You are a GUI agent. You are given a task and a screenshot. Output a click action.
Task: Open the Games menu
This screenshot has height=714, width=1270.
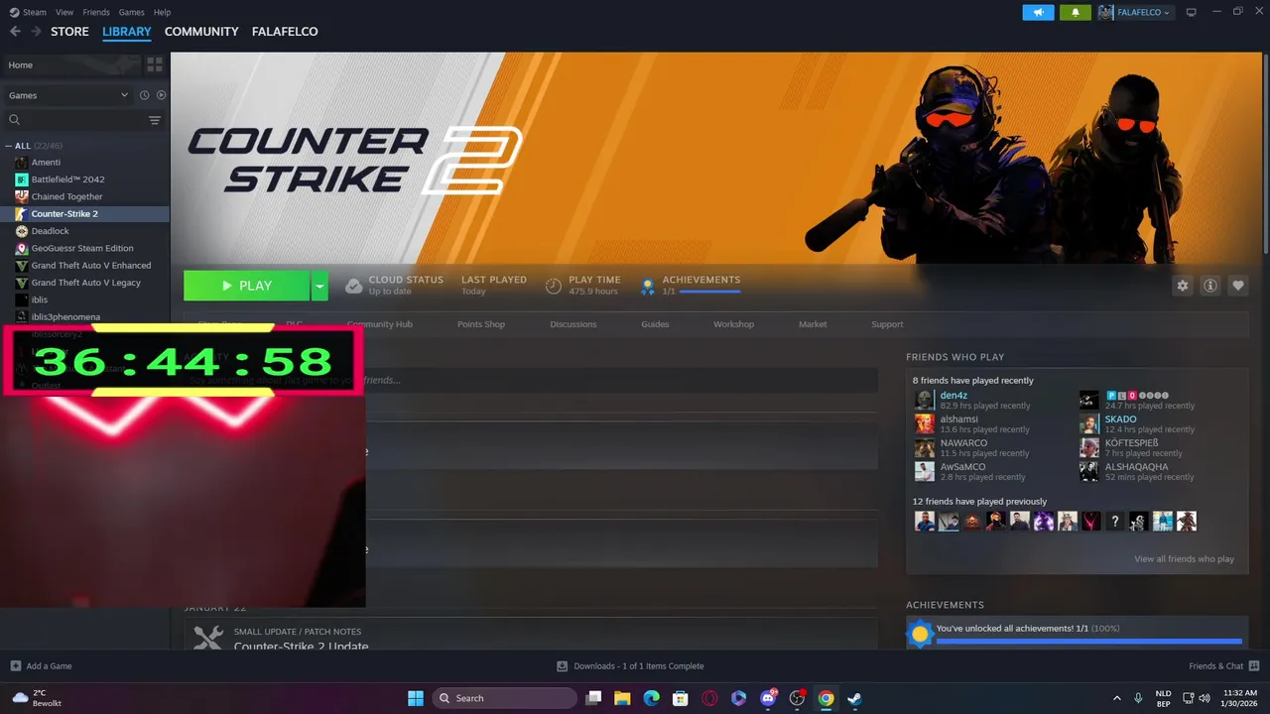tap(131, 12)
